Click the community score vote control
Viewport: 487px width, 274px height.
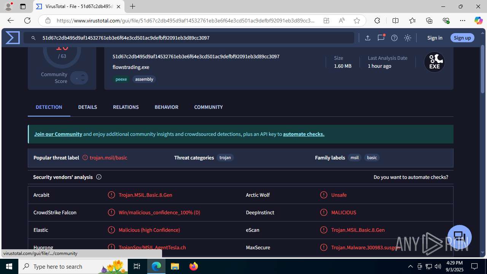(x=79, y=78)
